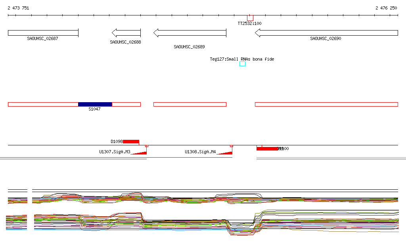The width and height of the screenshot is (406, 242).
Task: Select the red outlined segment beneath SAOUHSC_02689
Action: coord(190,104)
